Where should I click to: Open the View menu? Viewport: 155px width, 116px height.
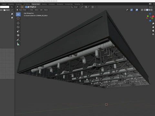[31, 10]
